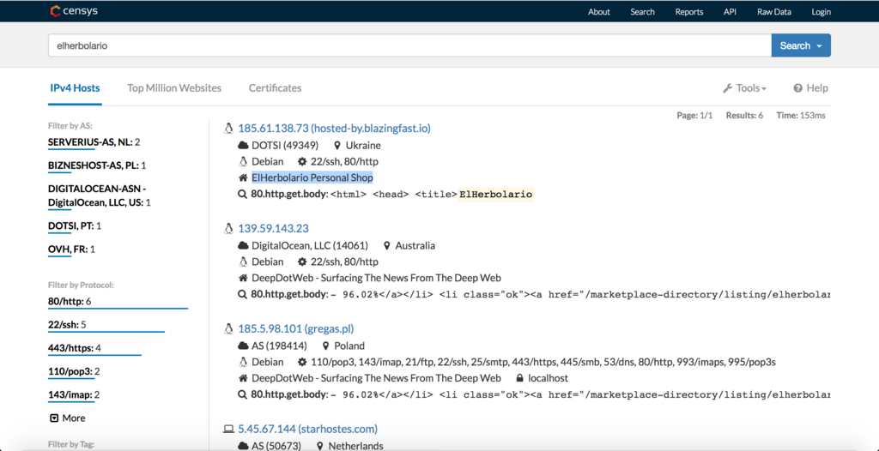Viewport: 879px width, 451px height.
Task: Filter by 22/ssh protocol
Action: tap(67, 324)
